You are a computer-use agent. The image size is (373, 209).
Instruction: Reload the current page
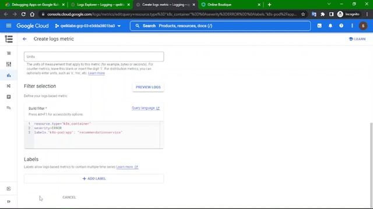[23, 14]
